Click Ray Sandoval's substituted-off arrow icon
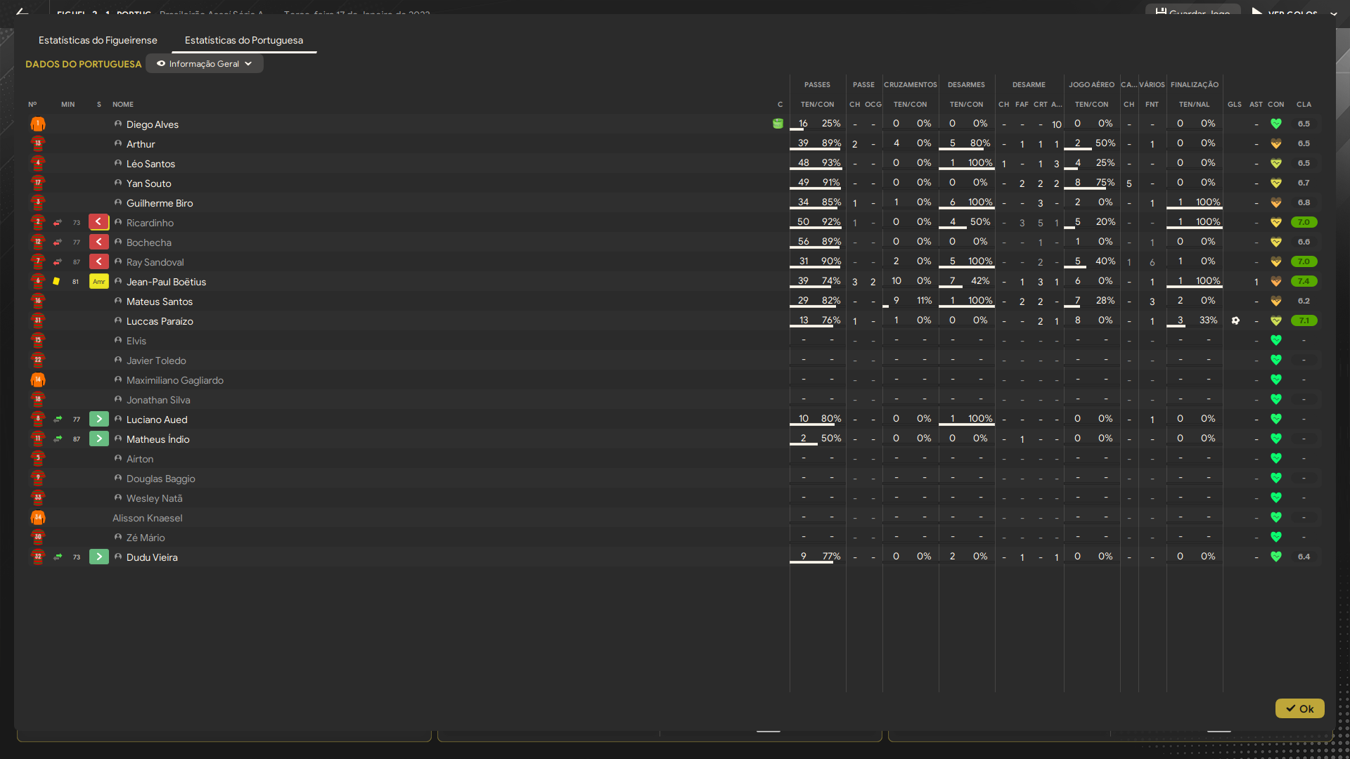This screenshot has height=759, width=1350. coord(99,261)
